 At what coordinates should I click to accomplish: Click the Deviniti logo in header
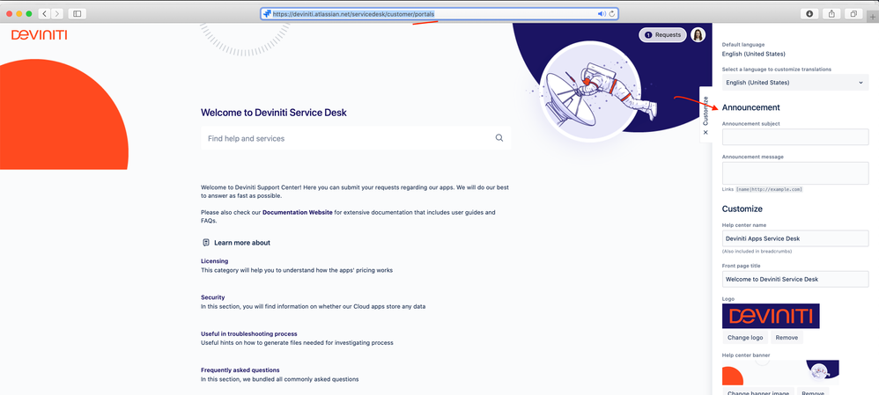click(x=40, y=34)
